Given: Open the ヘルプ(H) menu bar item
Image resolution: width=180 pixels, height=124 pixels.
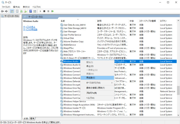Looking at the screenshot, I should [x=36, y=7].
